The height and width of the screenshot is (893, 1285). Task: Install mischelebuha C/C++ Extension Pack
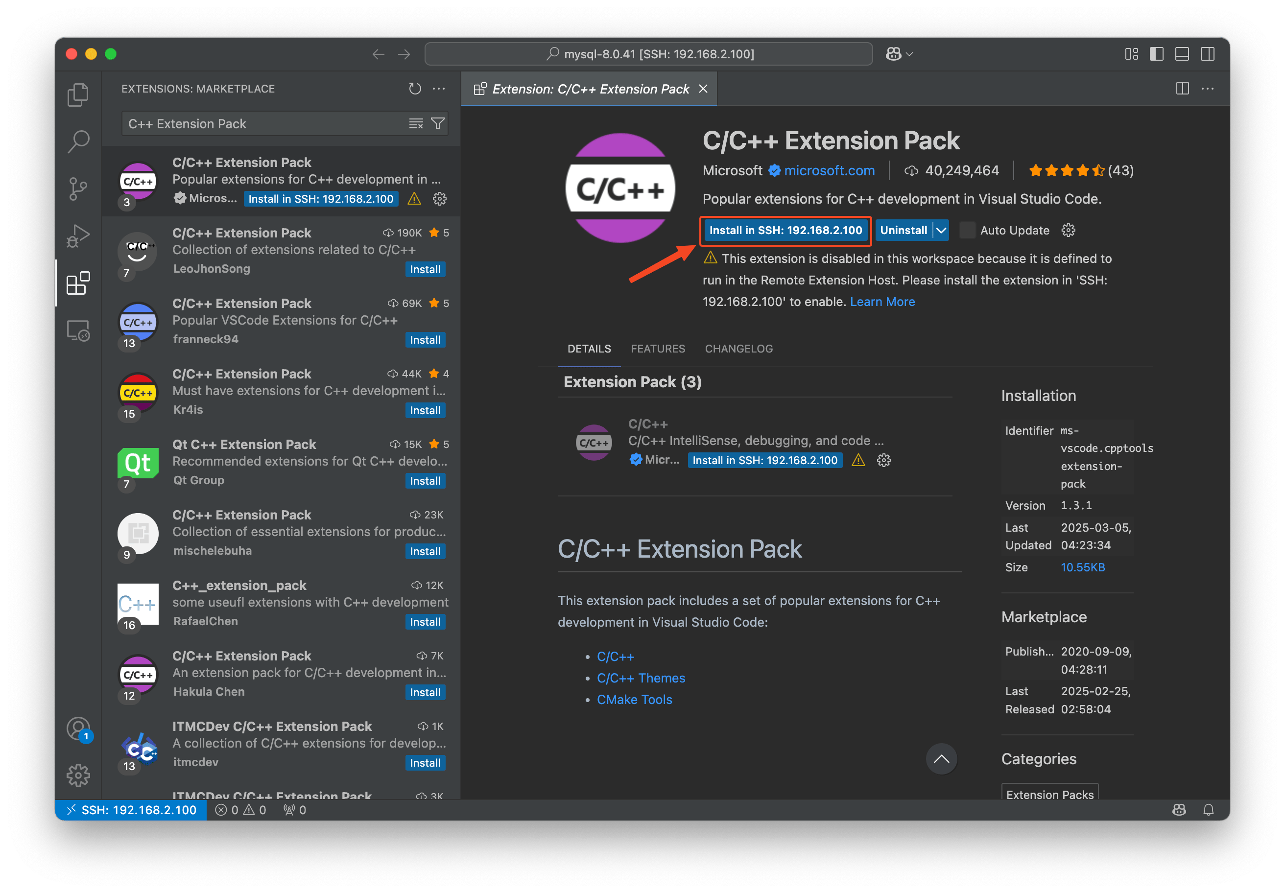pos(425,551)
